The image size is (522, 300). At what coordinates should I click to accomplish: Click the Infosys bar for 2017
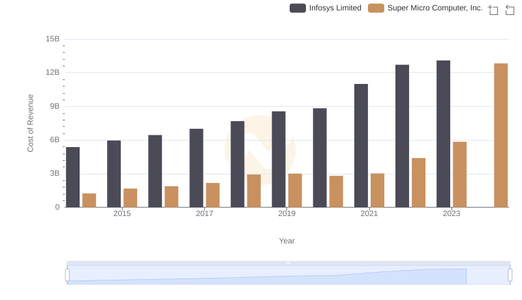(196, 168)
